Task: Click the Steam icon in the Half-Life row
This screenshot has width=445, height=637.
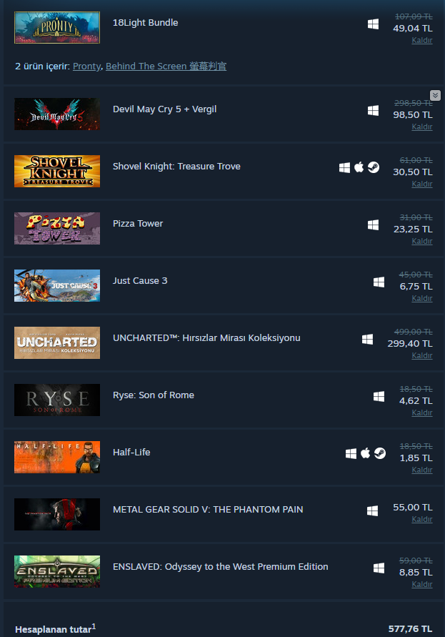Action: pyautogui.click(x=380, y=453)
